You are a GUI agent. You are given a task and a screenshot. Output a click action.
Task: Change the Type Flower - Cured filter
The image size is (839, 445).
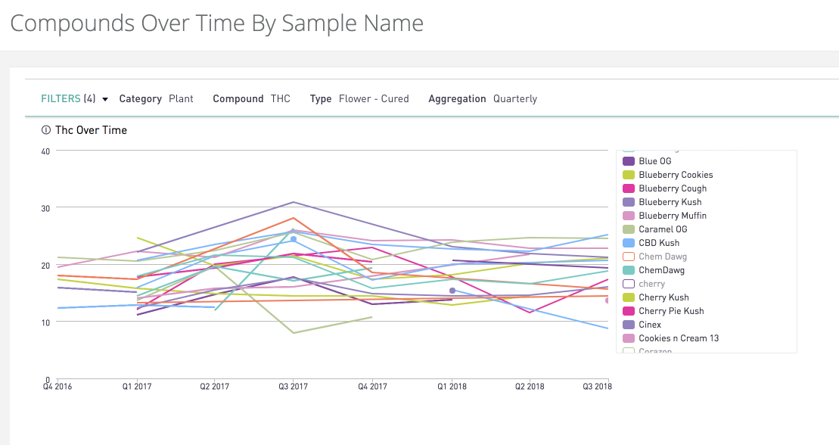359,98
